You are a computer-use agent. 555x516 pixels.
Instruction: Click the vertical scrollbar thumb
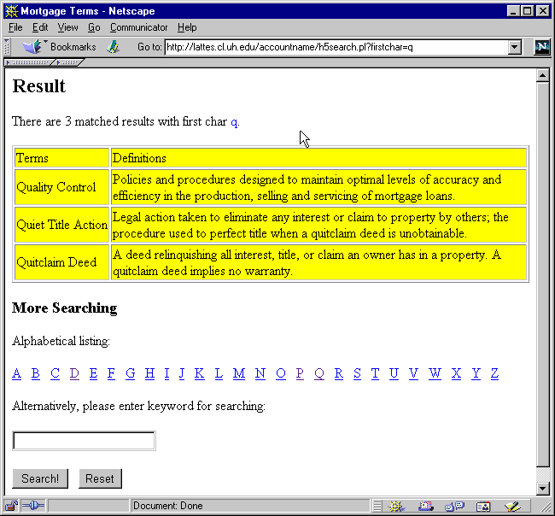(542, 274)
